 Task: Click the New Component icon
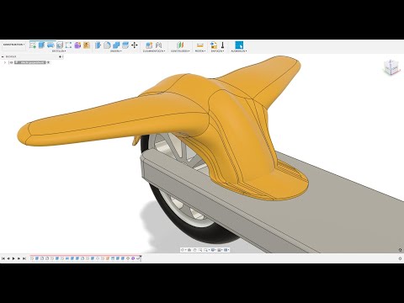pos(149,45)
